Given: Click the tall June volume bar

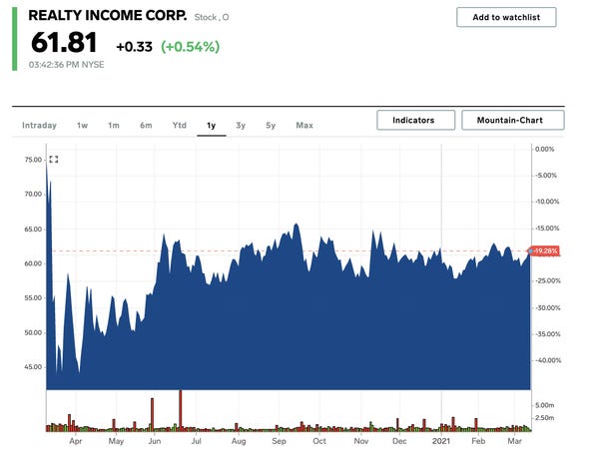Looking at the screenshot, I should coord(181,409).
